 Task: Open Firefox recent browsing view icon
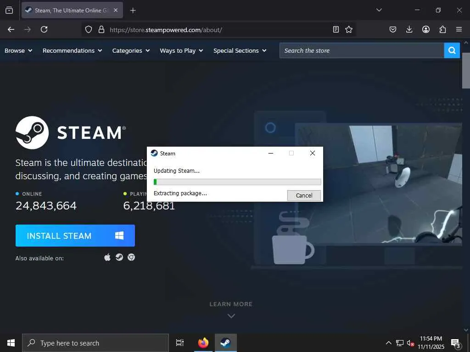[9, 10]
